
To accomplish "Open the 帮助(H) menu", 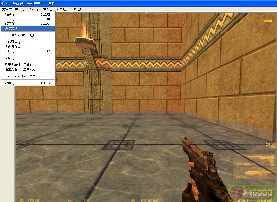I will (75, 9).
